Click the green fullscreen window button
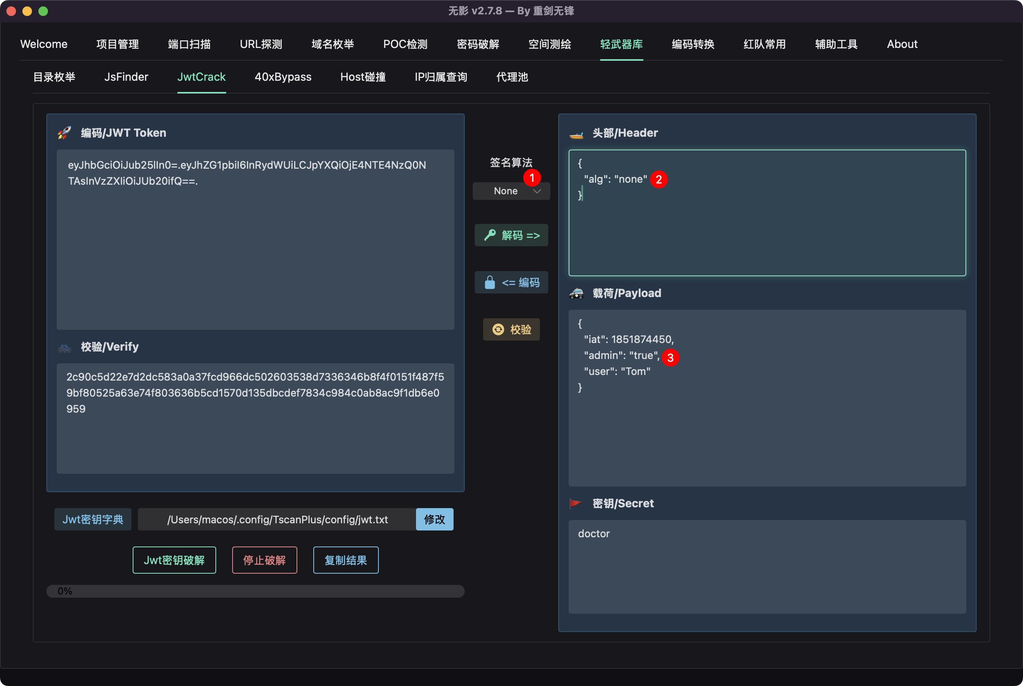 [43, 11]
